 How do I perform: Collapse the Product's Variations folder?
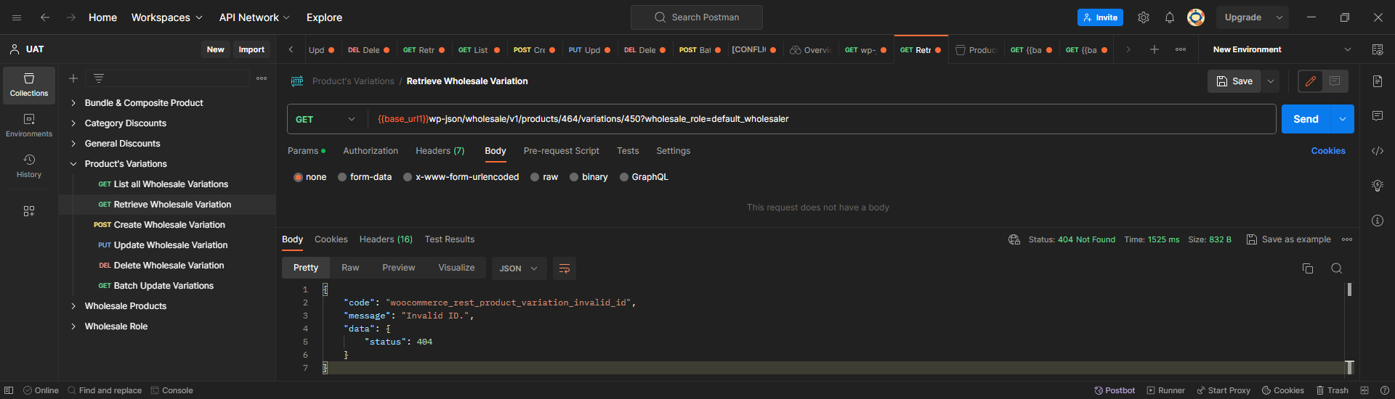pos(73,164)
